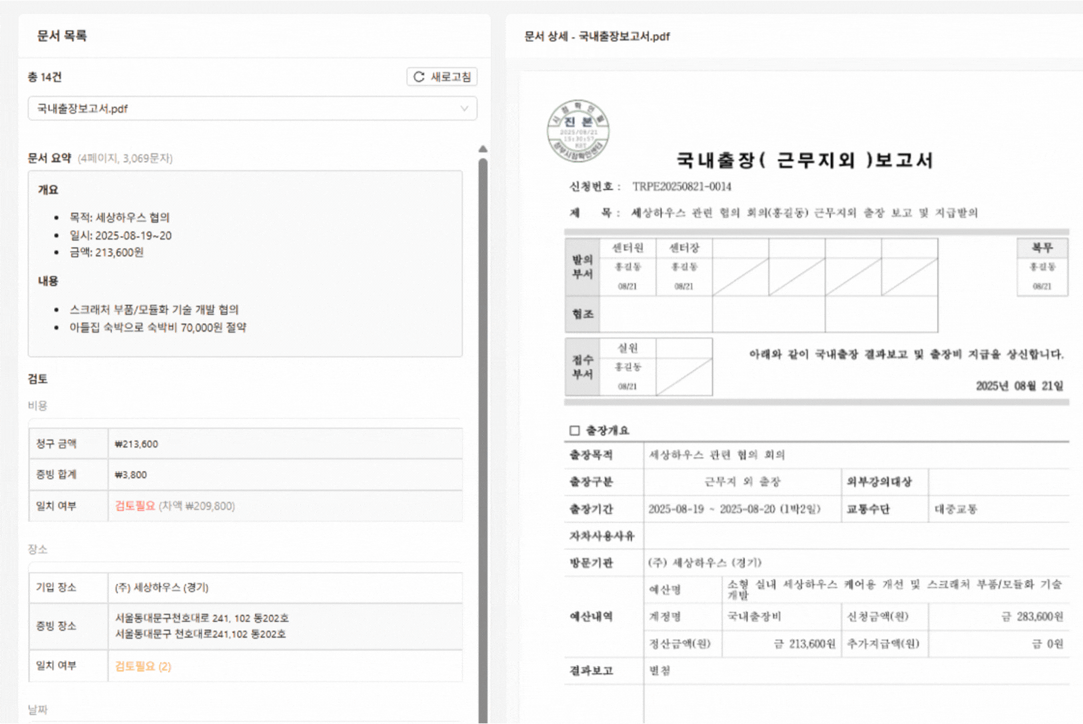Click the scrollbar up arrow in document summary panel

pos(483,149)
